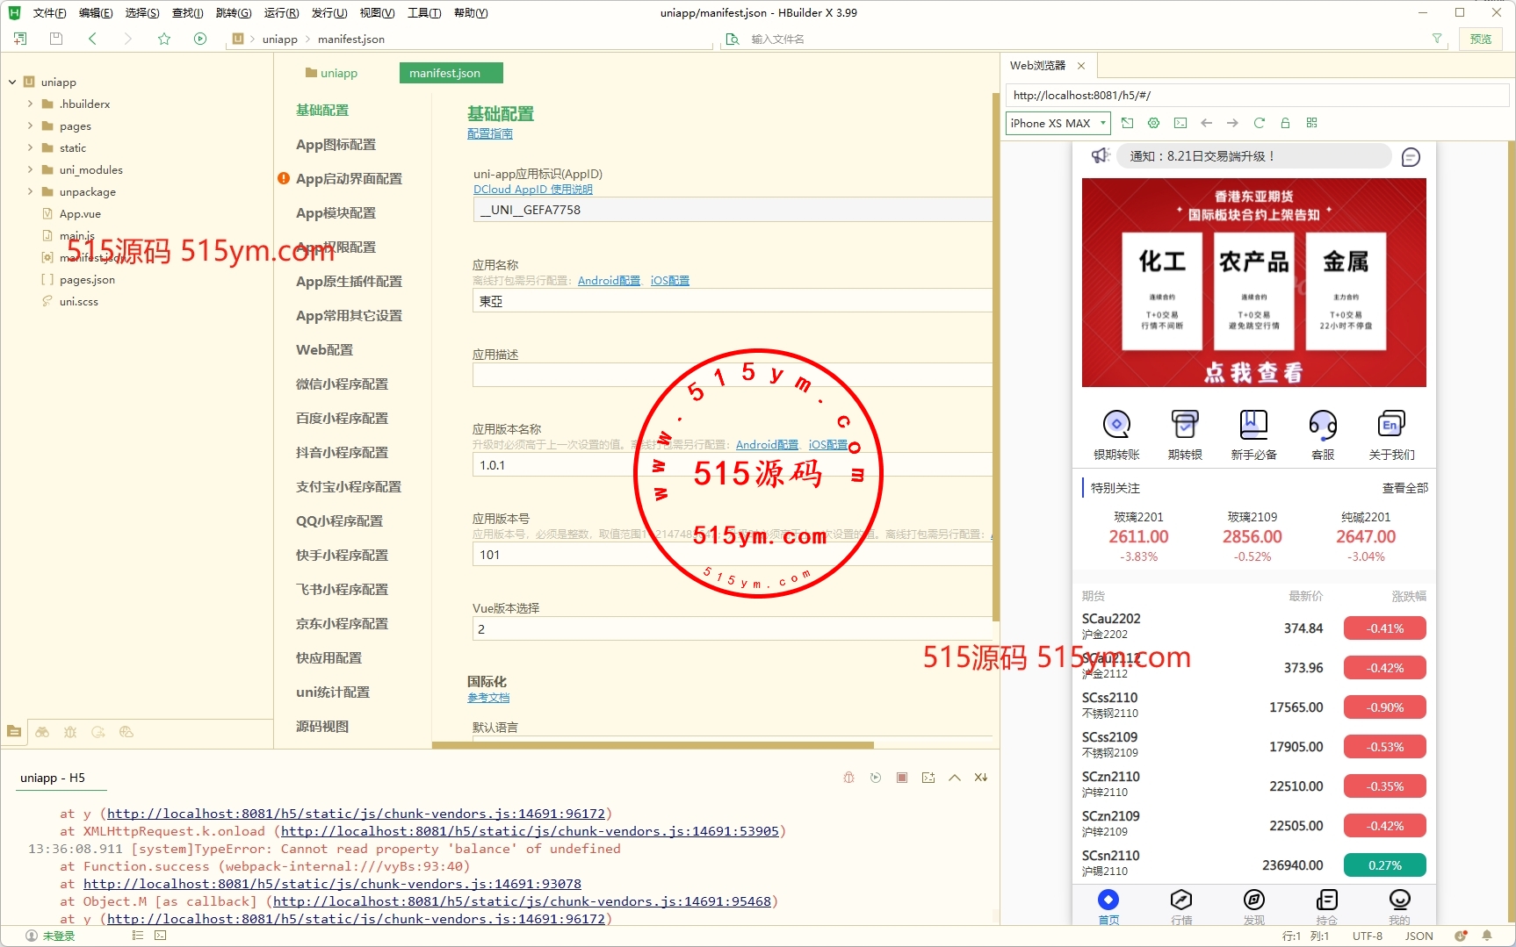The height and width of the screenshot is (947, 1516).
Task: Stop the running uniapp H5 console
Action: click(x=901, y=778)
